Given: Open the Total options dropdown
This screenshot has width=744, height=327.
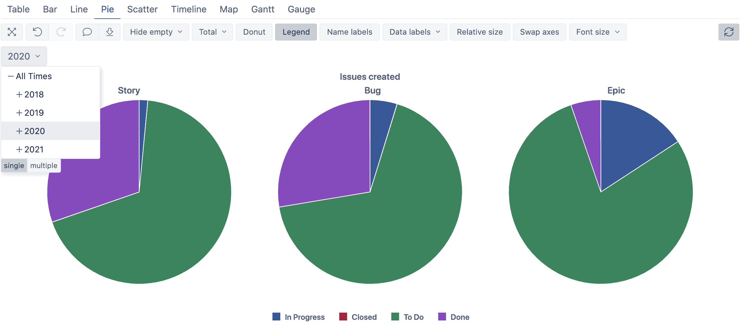Looking at the screenshot, I should pos(212,32).
